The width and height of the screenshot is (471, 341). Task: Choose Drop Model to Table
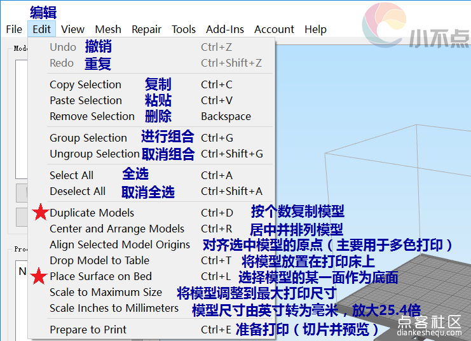[151, 260]
